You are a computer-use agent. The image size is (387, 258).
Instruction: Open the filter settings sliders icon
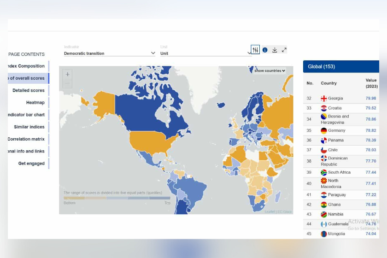tap(255, 50)
